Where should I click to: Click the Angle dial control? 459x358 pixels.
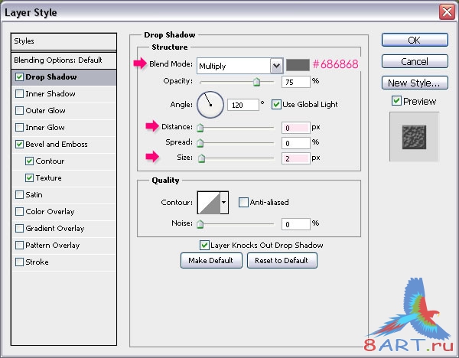(210, 105)
